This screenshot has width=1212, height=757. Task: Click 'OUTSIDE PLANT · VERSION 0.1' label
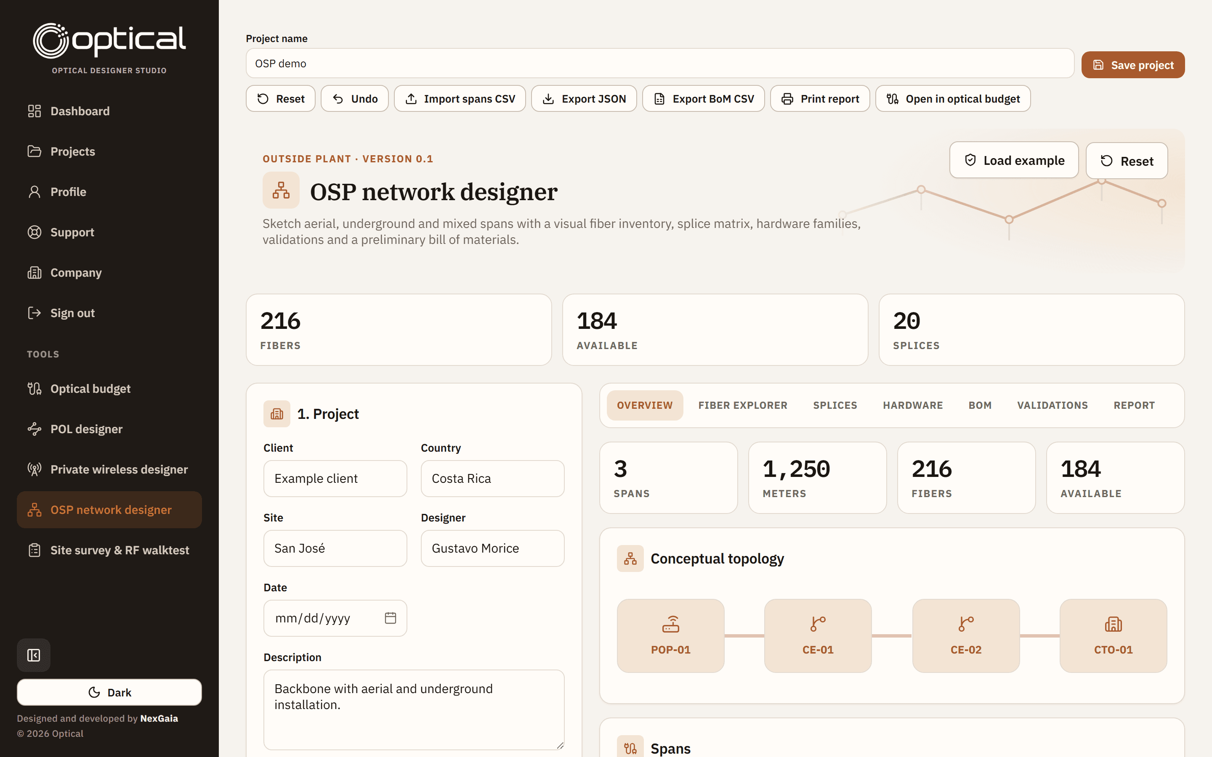click(348, 159)
